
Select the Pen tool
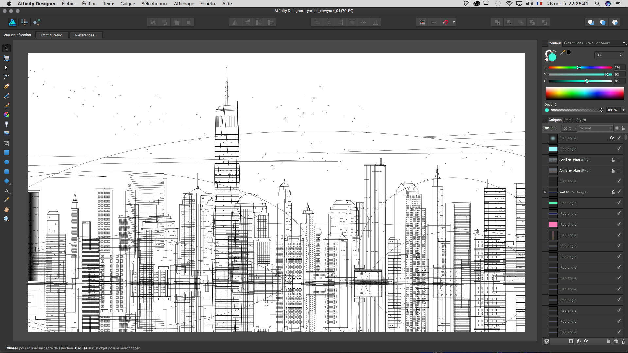point(6,86)
